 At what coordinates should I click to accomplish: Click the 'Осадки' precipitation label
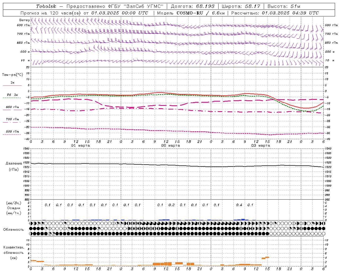pos(14,208)
